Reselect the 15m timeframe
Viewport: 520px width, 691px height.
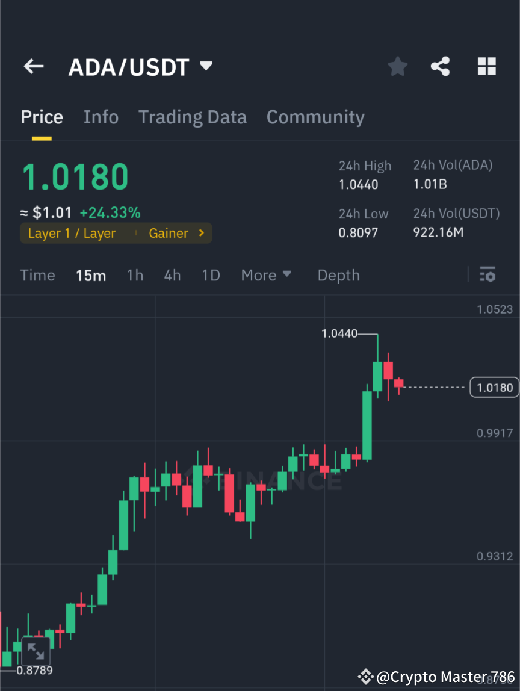coord(91,274)
